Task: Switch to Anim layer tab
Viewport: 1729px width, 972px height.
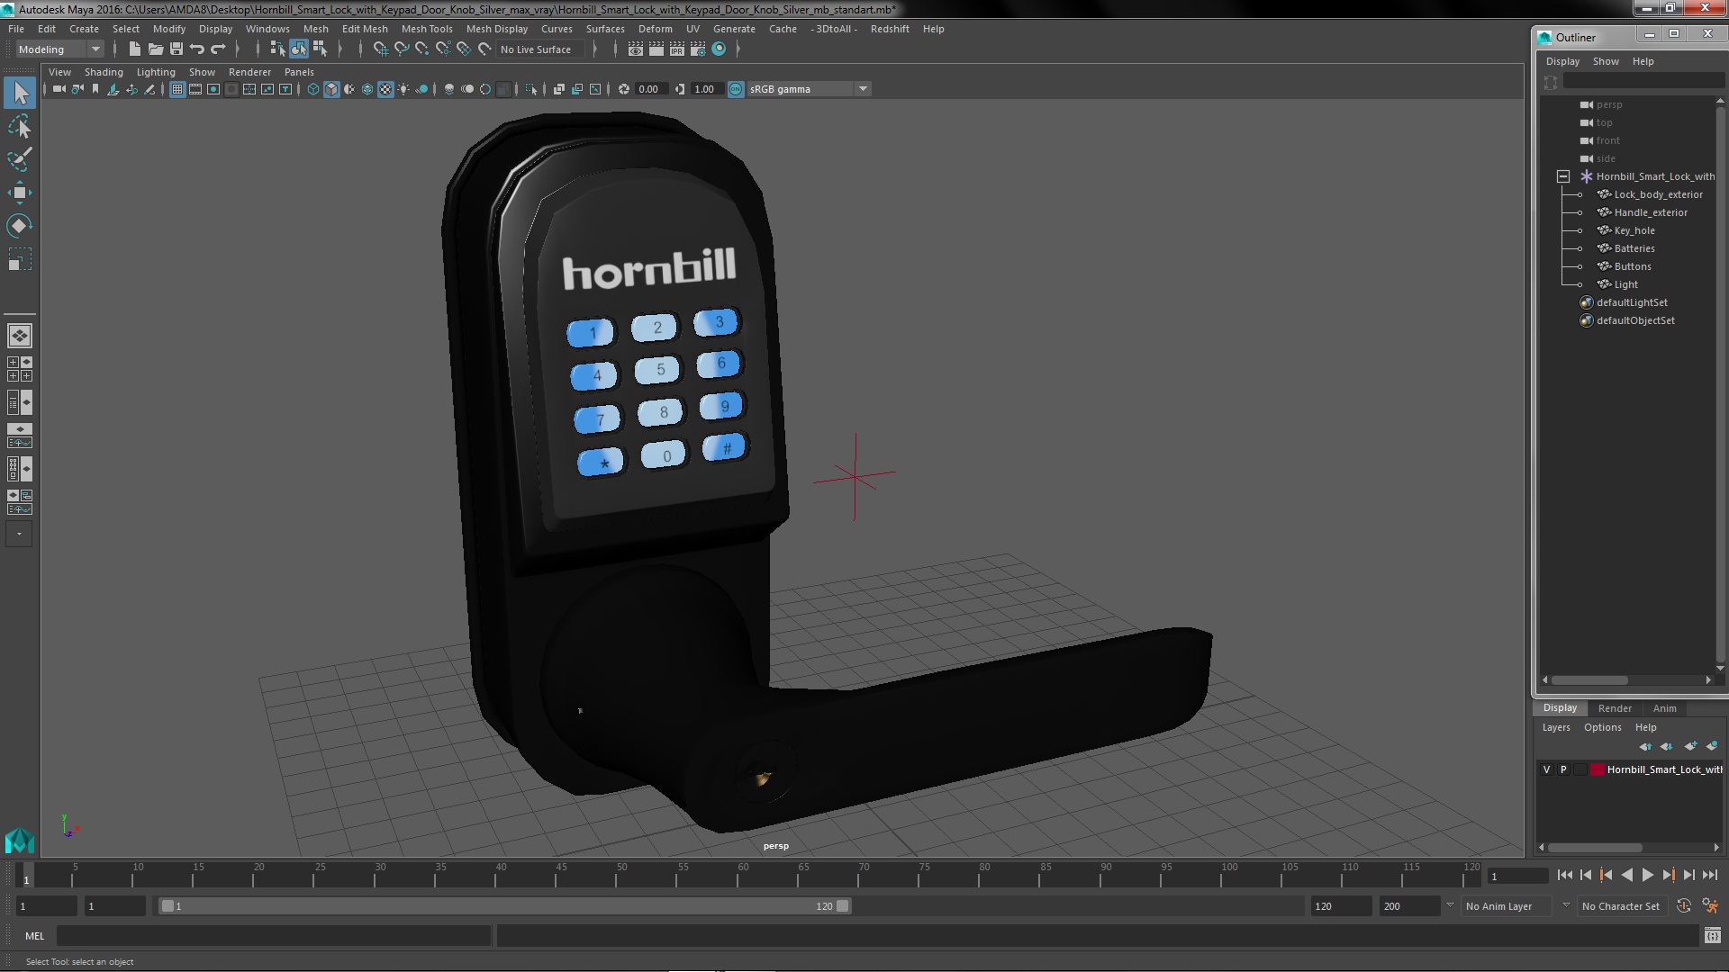Action: pos(1664,708)
